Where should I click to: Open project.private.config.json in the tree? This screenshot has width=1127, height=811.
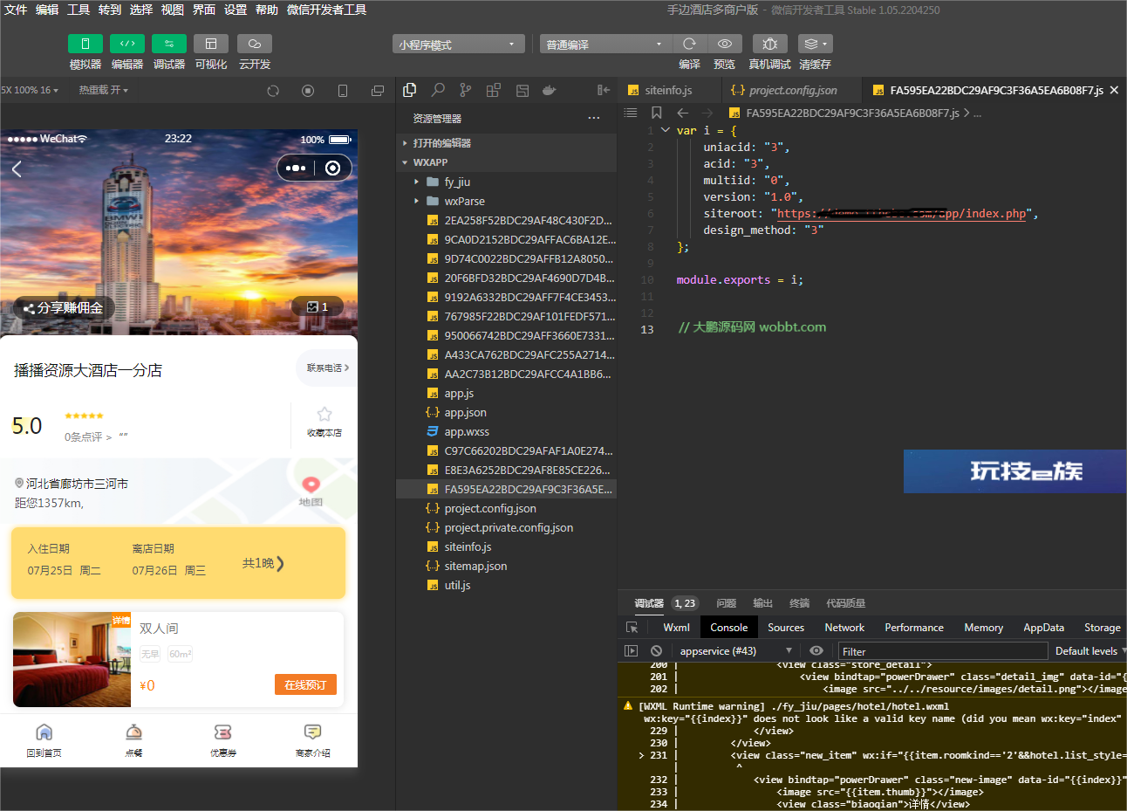click(507, 527)
